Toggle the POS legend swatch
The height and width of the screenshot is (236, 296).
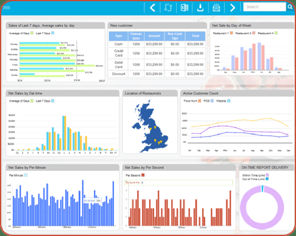click(x=212, y=101)
